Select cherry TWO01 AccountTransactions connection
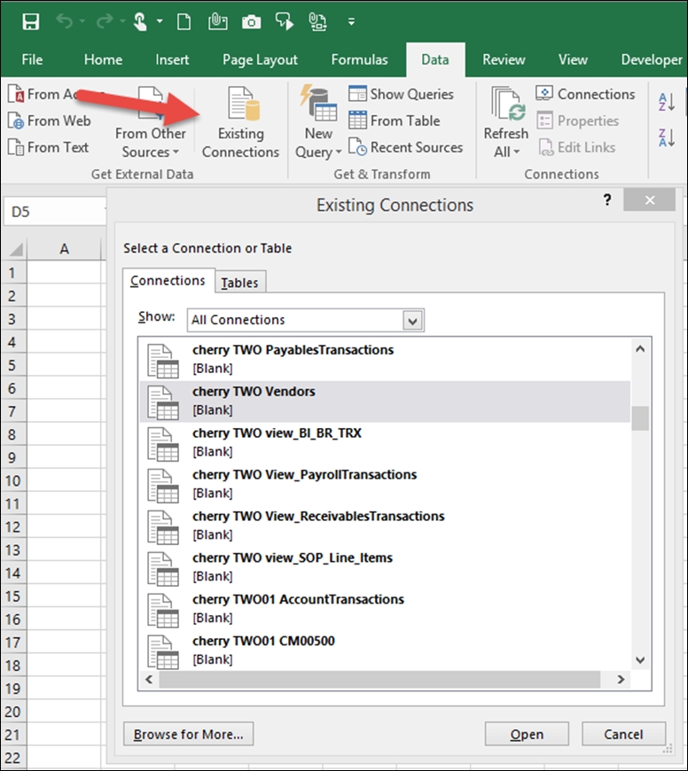This screenshot has height=771, width=688. (385, 609)
